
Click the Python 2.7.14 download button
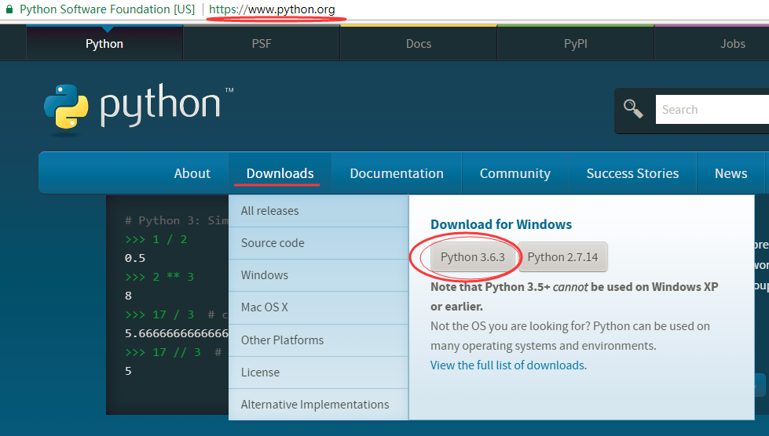(562, 257)
